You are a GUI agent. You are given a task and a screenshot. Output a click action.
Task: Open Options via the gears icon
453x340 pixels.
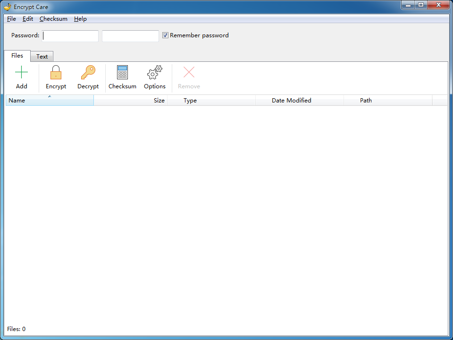coord(155,72)
